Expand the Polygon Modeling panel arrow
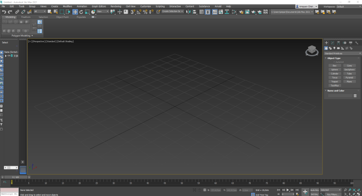 click(32, 35)
